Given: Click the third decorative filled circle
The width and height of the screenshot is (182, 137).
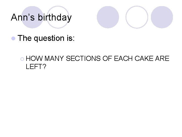Looking at the screenshot, I should [108, 17].
